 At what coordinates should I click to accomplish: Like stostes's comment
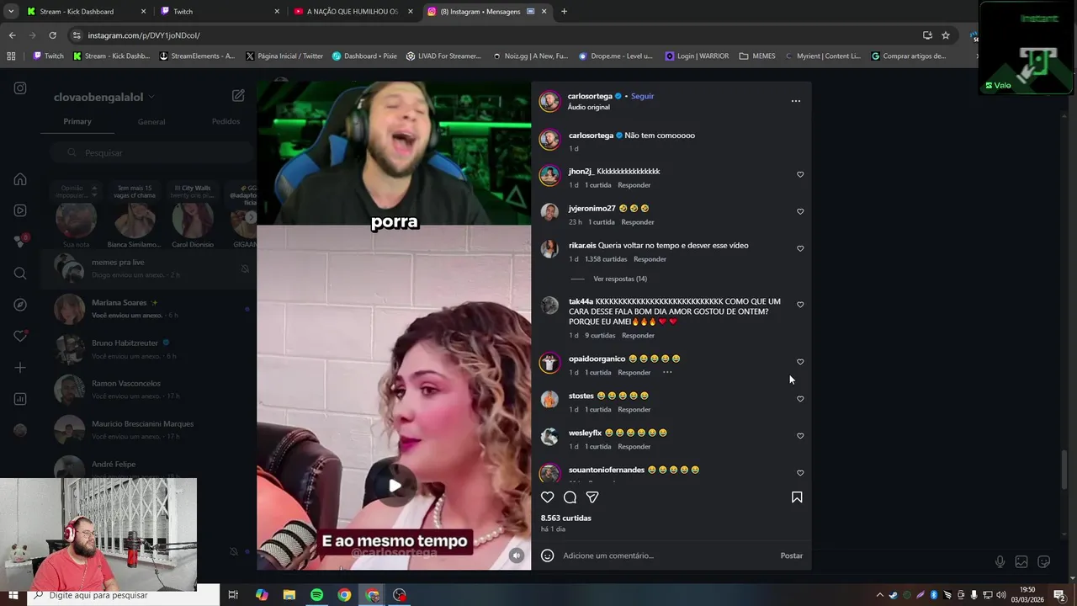(x=800, y=399)
